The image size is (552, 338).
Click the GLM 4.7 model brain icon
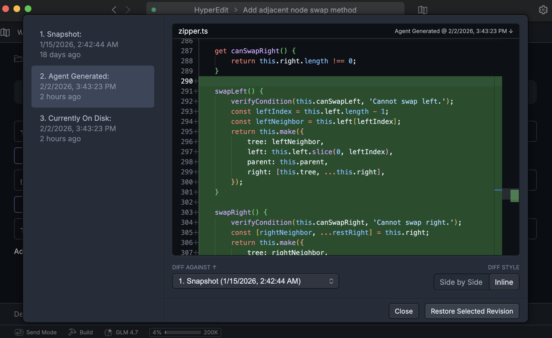pyautogui.click(x=108, y=332)
